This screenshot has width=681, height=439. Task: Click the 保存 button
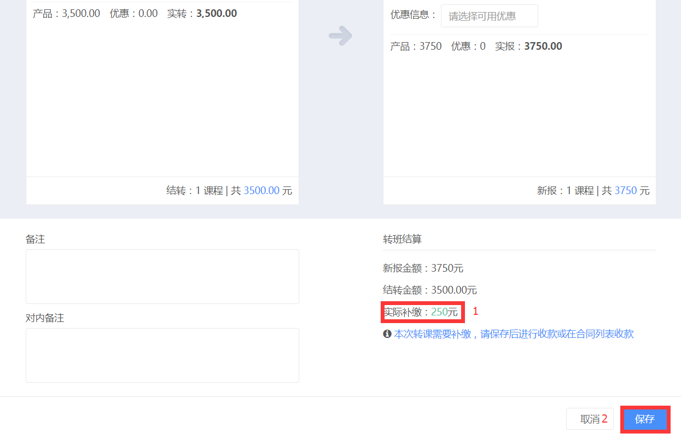[645, 419]
